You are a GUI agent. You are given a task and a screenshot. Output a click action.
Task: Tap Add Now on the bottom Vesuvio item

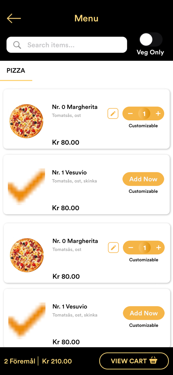pos(144,313)
